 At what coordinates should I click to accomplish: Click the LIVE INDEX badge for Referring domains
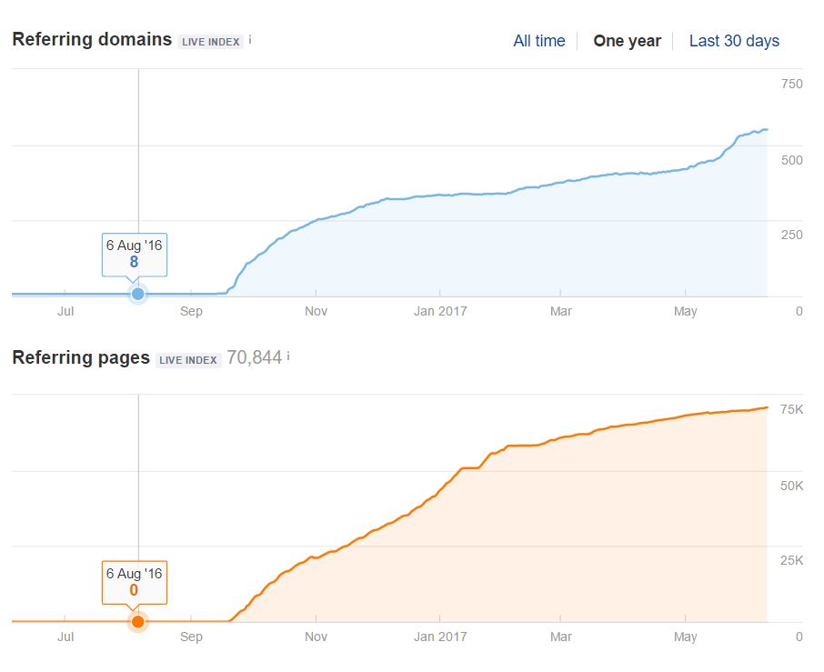(211, 42)
